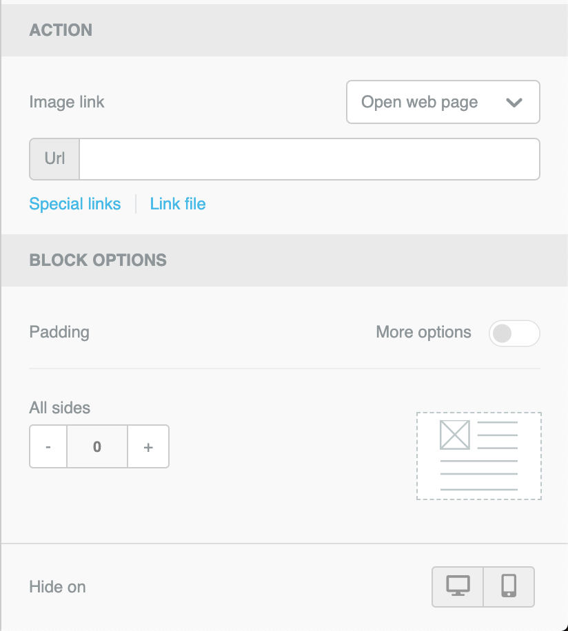Screen dimensions: 568x631
Task: Click the chevron arrow beside Open web page
Action: point(514,103)
